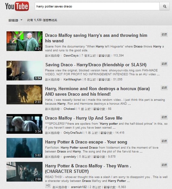172x189 pixels.
Task: Open the YouTube logo home link
Action: 17,6
